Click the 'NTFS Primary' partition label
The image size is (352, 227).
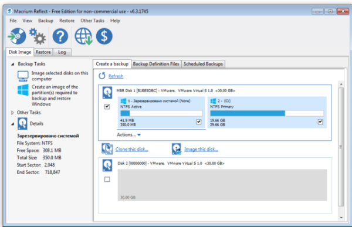coord(222,107)
